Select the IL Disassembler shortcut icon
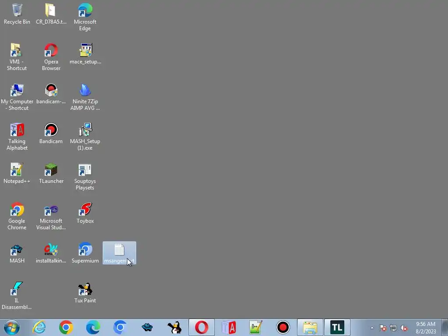 17,296
